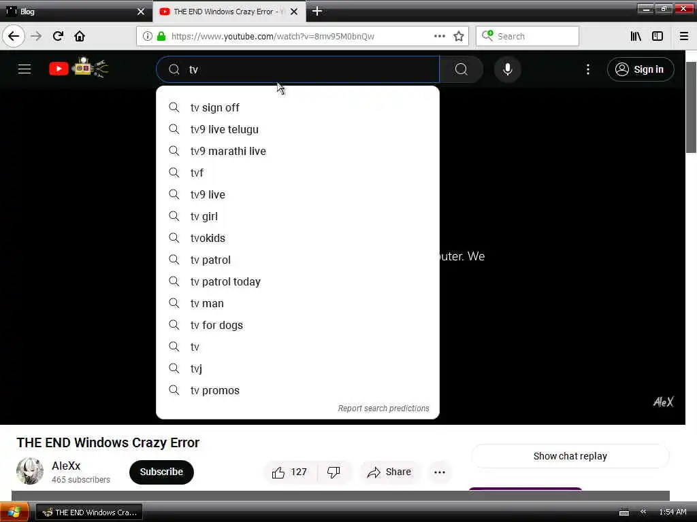
Task: Click the YouTube logo
Action: click(78, 69)
